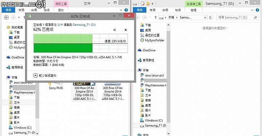Open MySyncFolder in Samsung_T1 window sidebar

152,40
